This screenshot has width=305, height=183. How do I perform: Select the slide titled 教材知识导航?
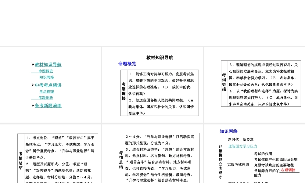click(x=152, y=85)
